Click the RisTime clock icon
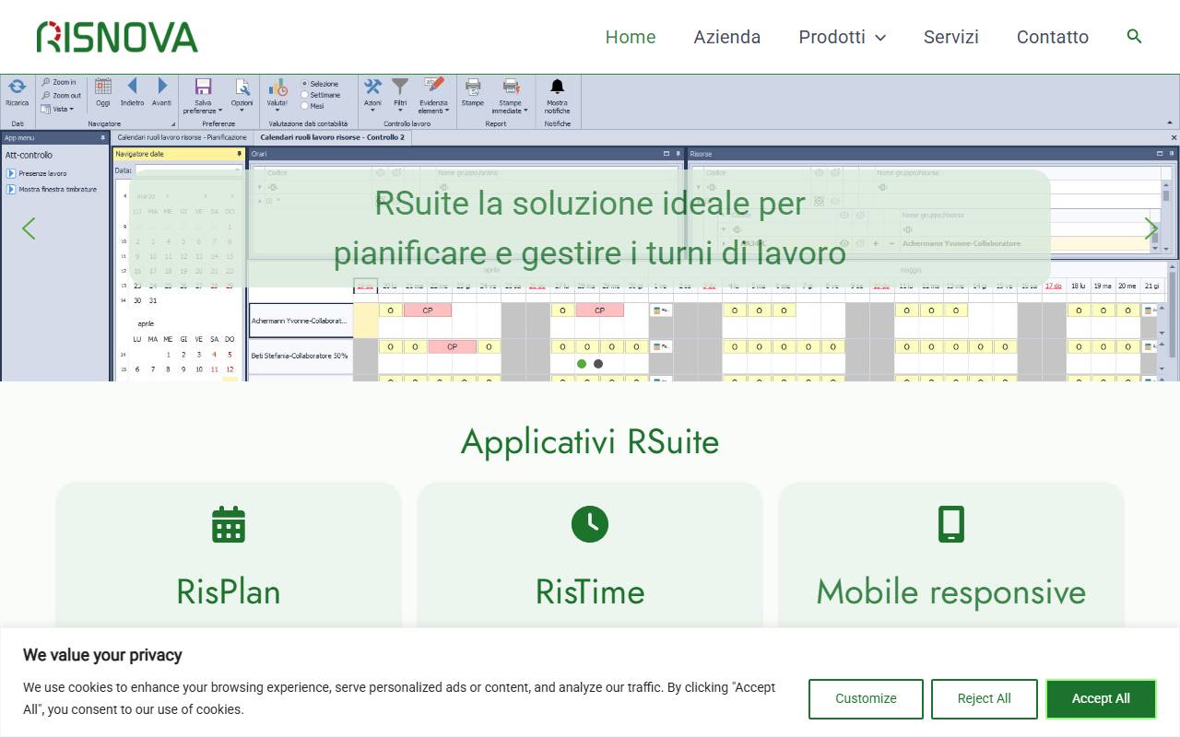The height and width of the screenshot is (737, 1180). [590, 524]
